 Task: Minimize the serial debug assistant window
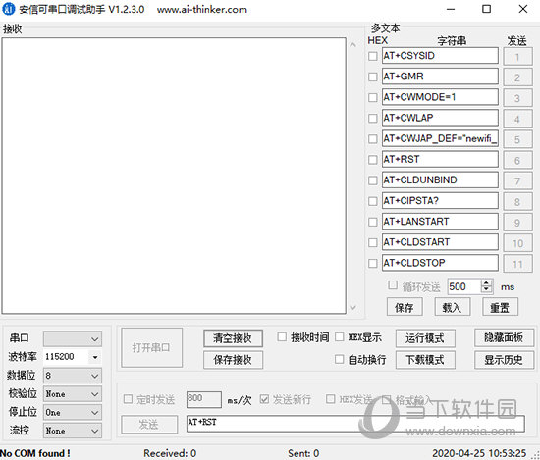[451, 9]
